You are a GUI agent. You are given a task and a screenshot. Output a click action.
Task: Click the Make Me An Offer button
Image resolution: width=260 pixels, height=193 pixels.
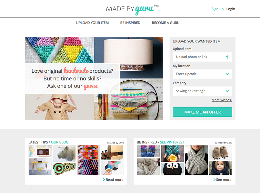click(203, 112)
